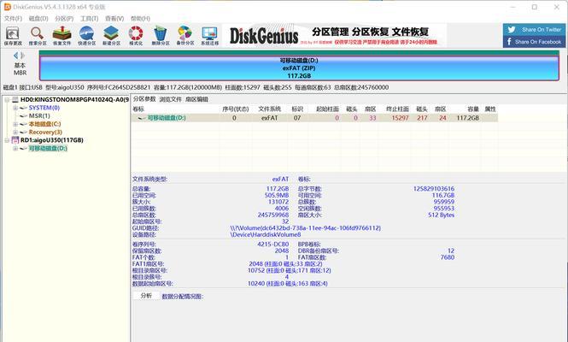This screenshot has height=342, width=568.
Task: Go to previous disk with left arrow
Action: coord(15,56)
